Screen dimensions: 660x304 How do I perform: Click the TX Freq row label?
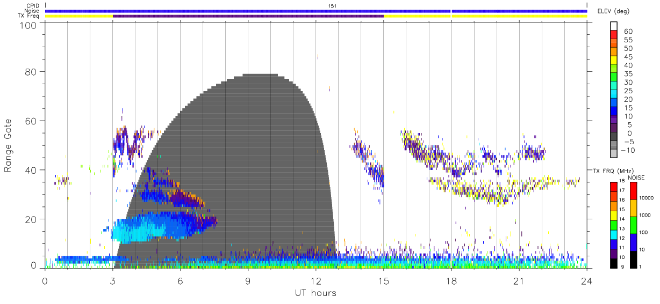coord(28,16)
